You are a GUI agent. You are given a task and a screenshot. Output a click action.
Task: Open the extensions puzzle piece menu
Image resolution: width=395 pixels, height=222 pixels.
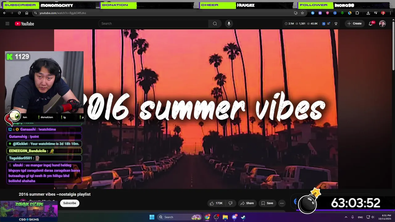pos(357,13)
